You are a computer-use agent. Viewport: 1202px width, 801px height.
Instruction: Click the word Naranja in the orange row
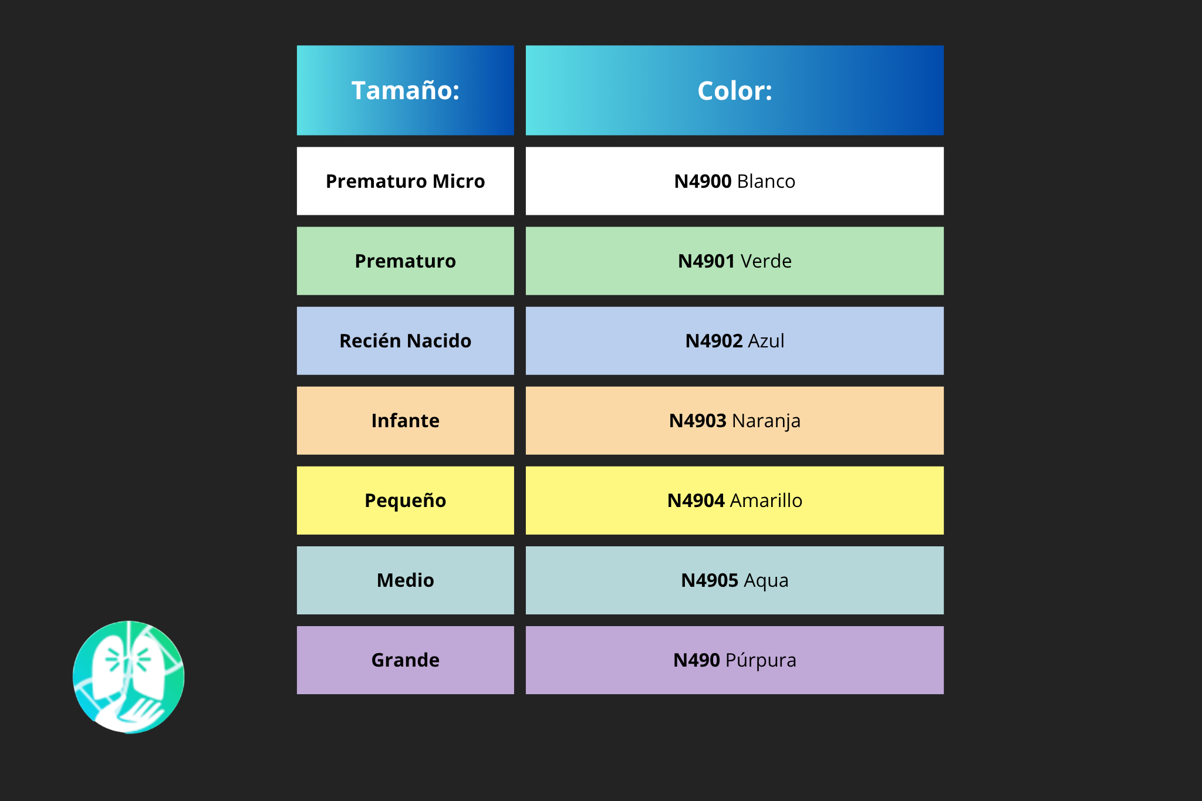767,421
